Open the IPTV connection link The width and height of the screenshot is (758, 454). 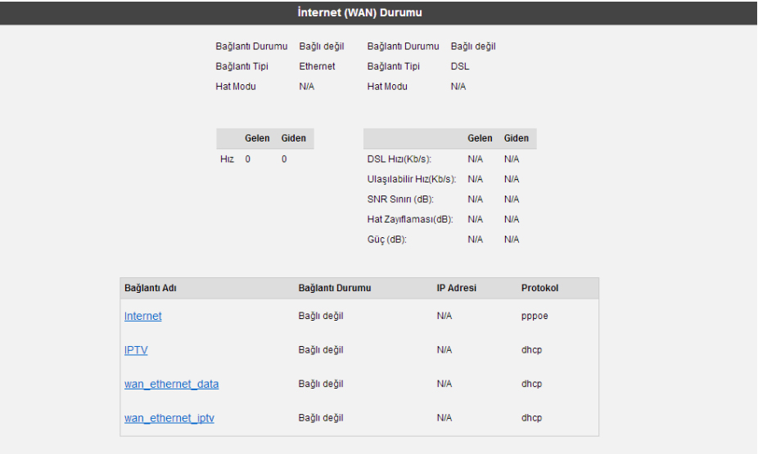[136, 350]
